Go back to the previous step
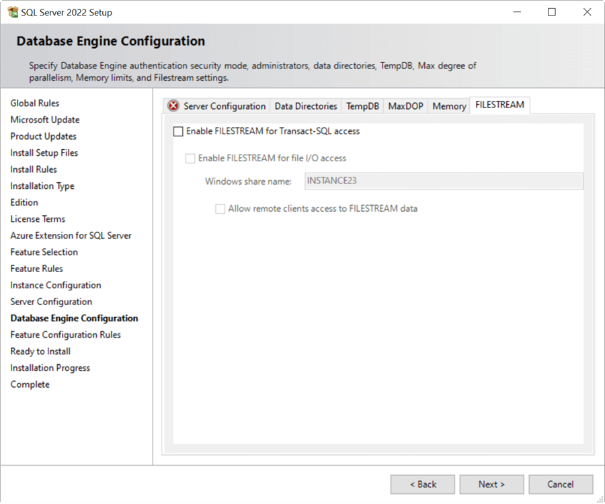 422,484
